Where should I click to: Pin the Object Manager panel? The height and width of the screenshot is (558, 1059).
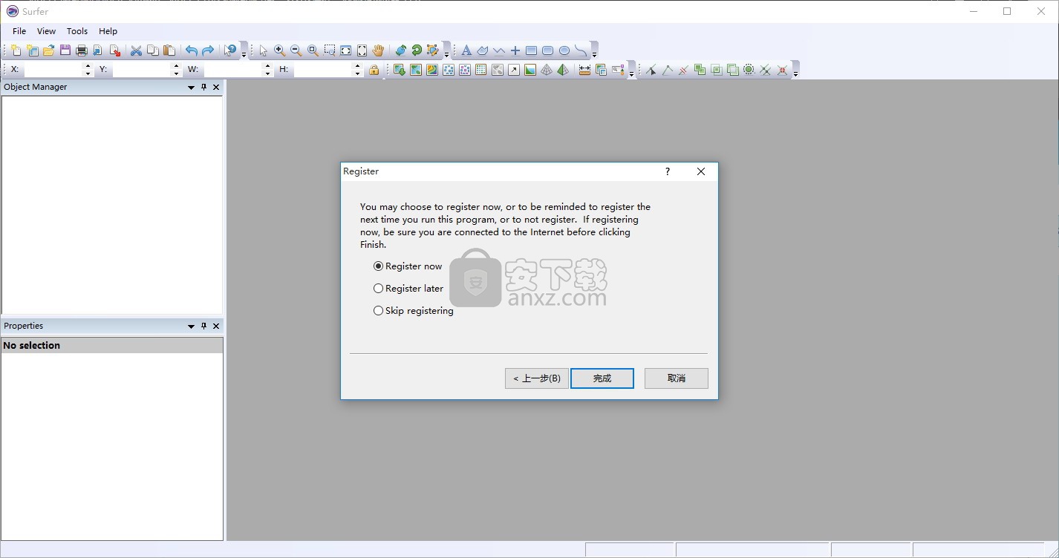(x=204, y=87)
